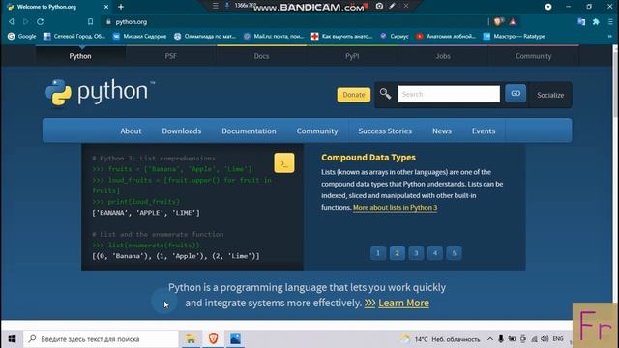Open the Bandicam bar menu lines icon
Image resolution: width=619 pixels, height=348 pixels.
coord(215,6)
